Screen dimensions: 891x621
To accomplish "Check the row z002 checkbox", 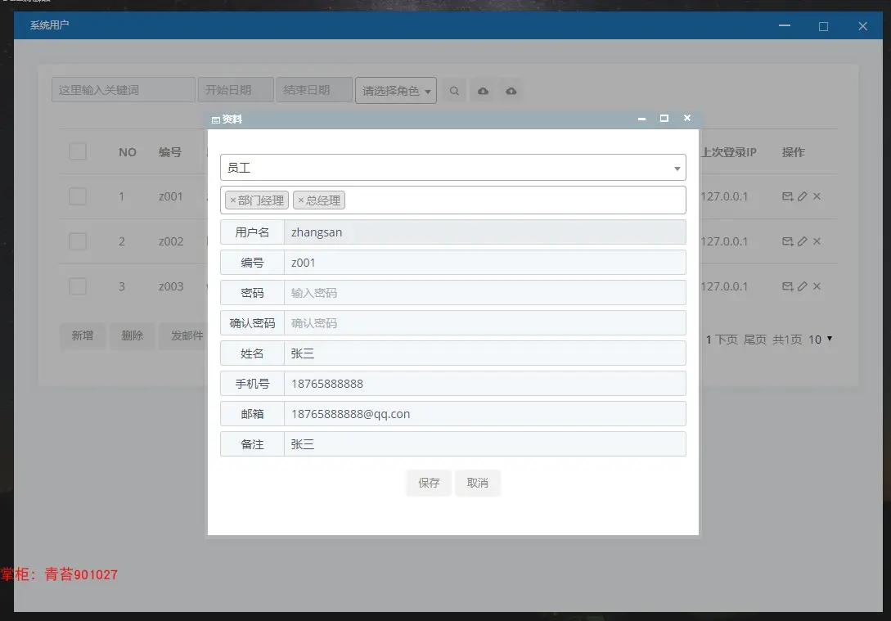I will tap(78, 241).
